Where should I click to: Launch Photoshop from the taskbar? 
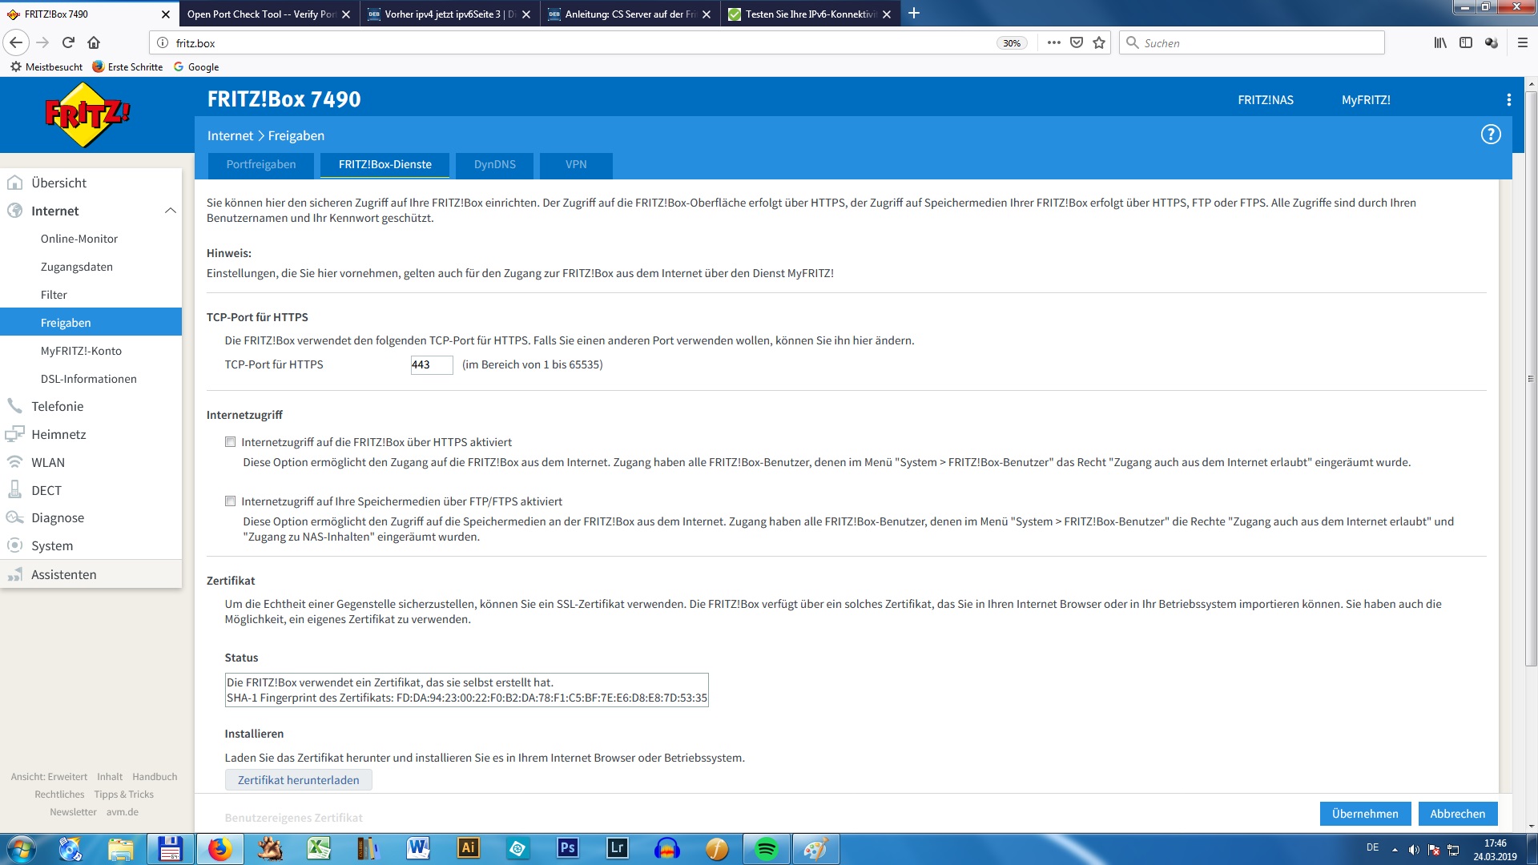pyautogui.click(x=567, y=849)
